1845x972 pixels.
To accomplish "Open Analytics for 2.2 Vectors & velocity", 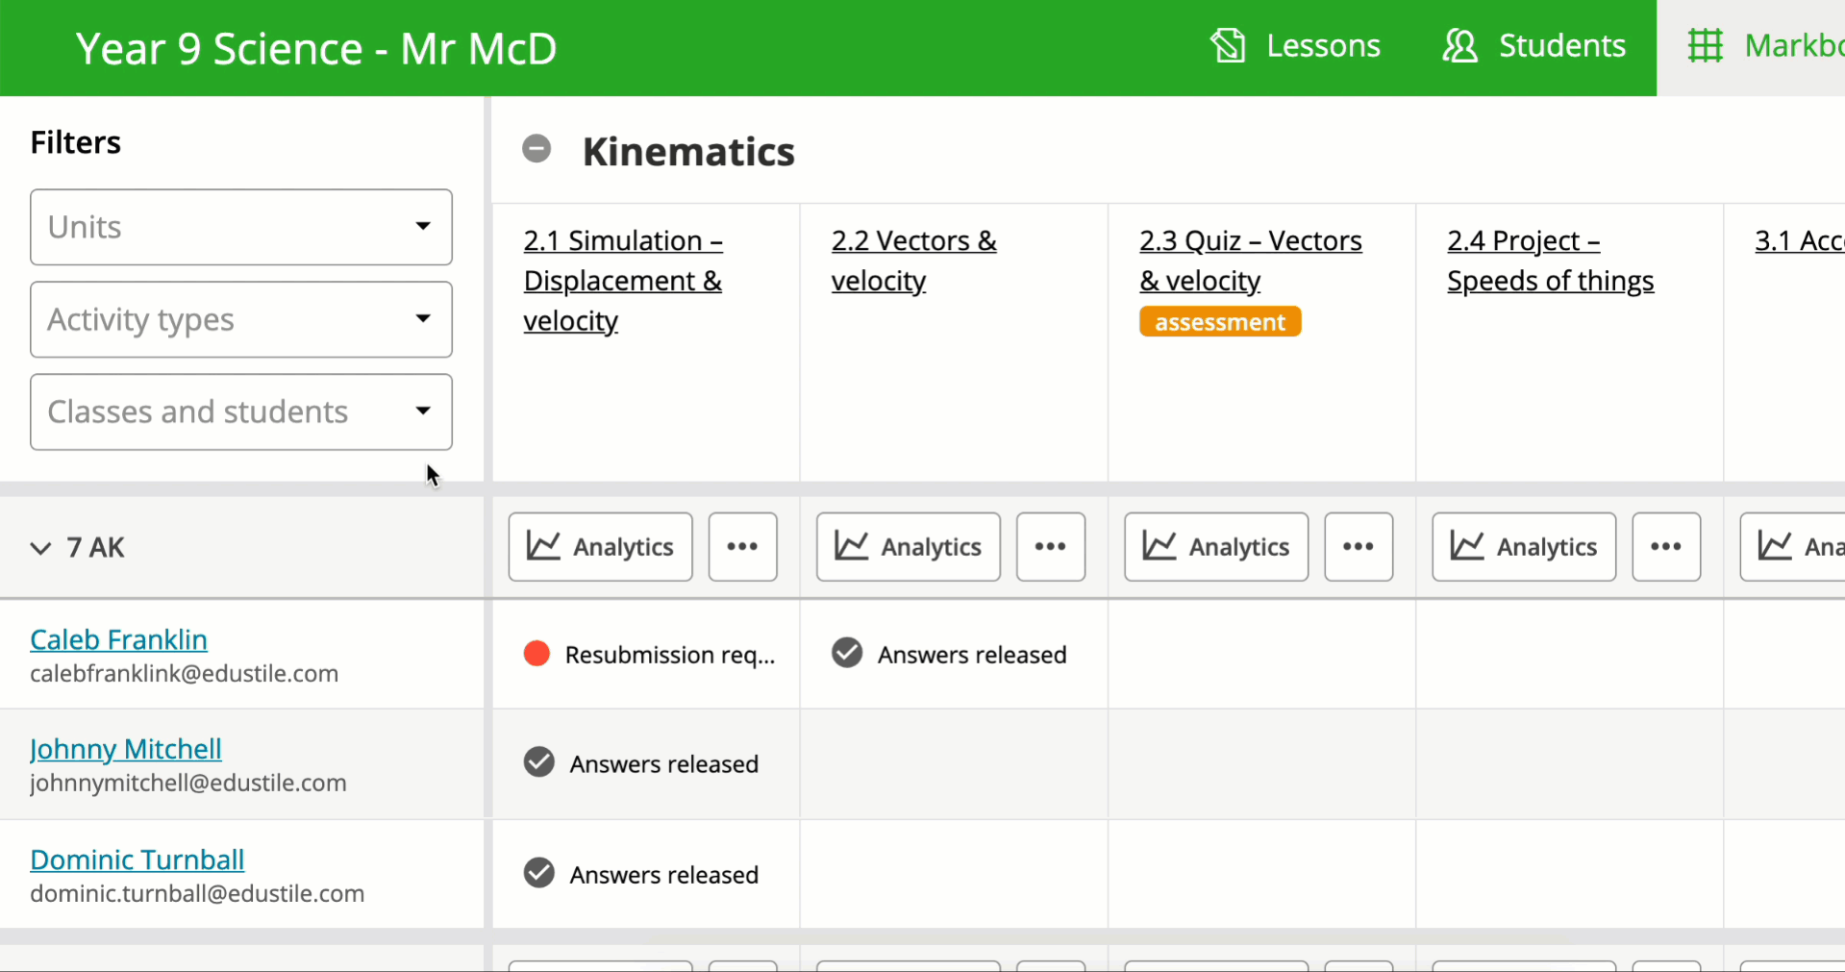I will pos(909,547).
